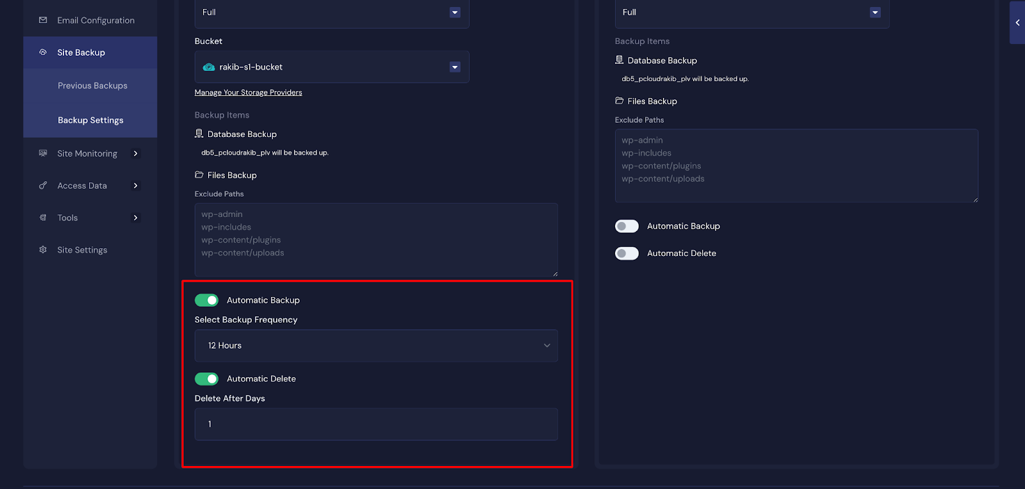Click the cloud icon in Bucket field

pos(209,67)
